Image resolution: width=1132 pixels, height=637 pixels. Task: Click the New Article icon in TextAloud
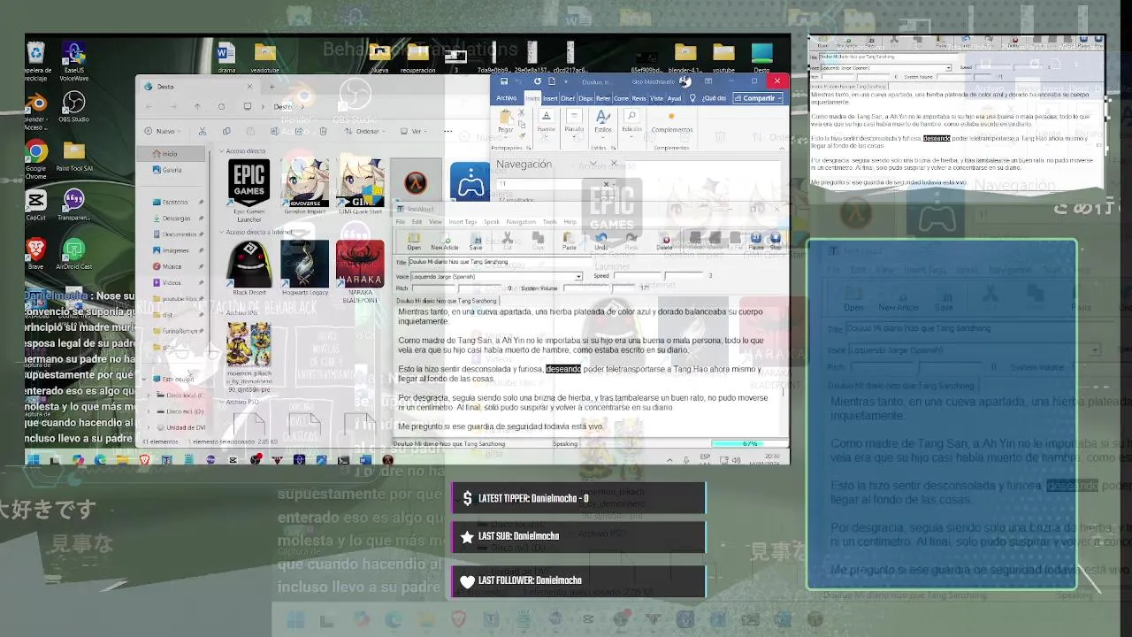click(445, 239)
